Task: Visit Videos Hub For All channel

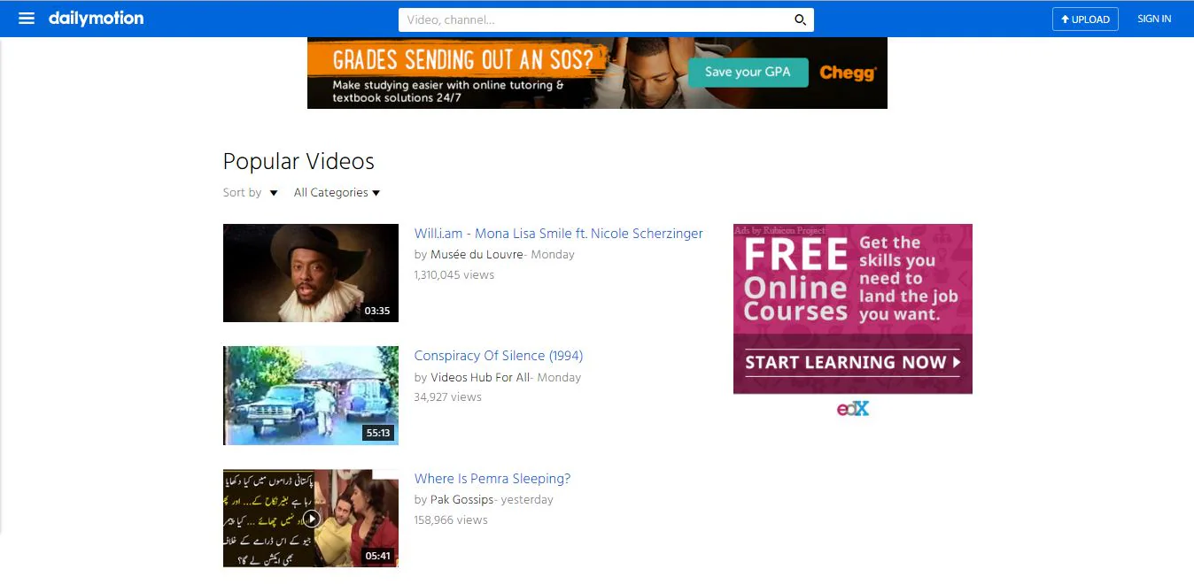Action: point(480,377)
